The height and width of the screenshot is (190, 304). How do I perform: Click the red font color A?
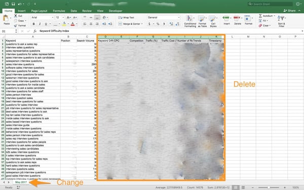click(x=72, y=24)
